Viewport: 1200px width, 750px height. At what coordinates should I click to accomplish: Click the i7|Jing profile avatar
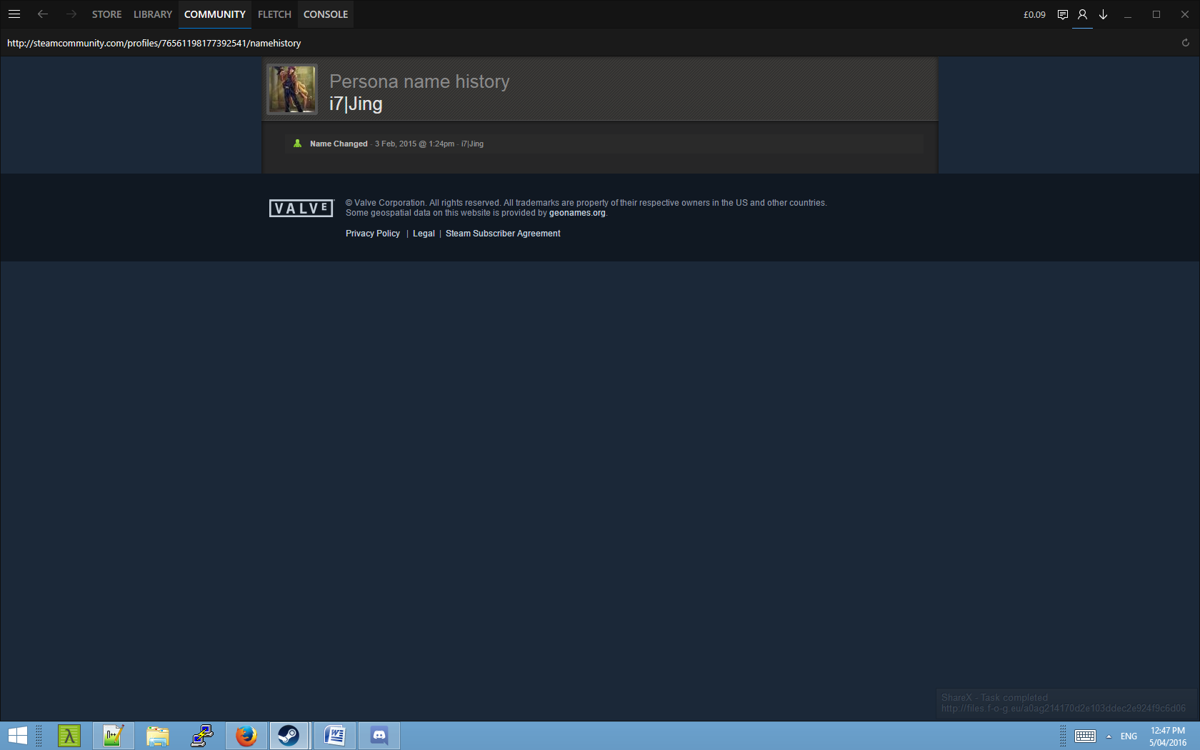(291, 89)
